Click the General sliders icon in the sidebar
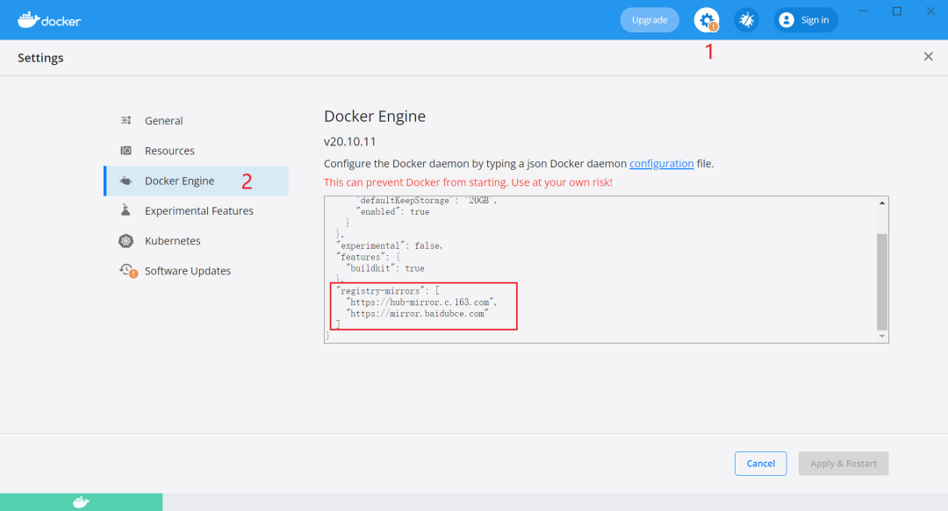Screen dimensions: 948x511 pos(126,120)
